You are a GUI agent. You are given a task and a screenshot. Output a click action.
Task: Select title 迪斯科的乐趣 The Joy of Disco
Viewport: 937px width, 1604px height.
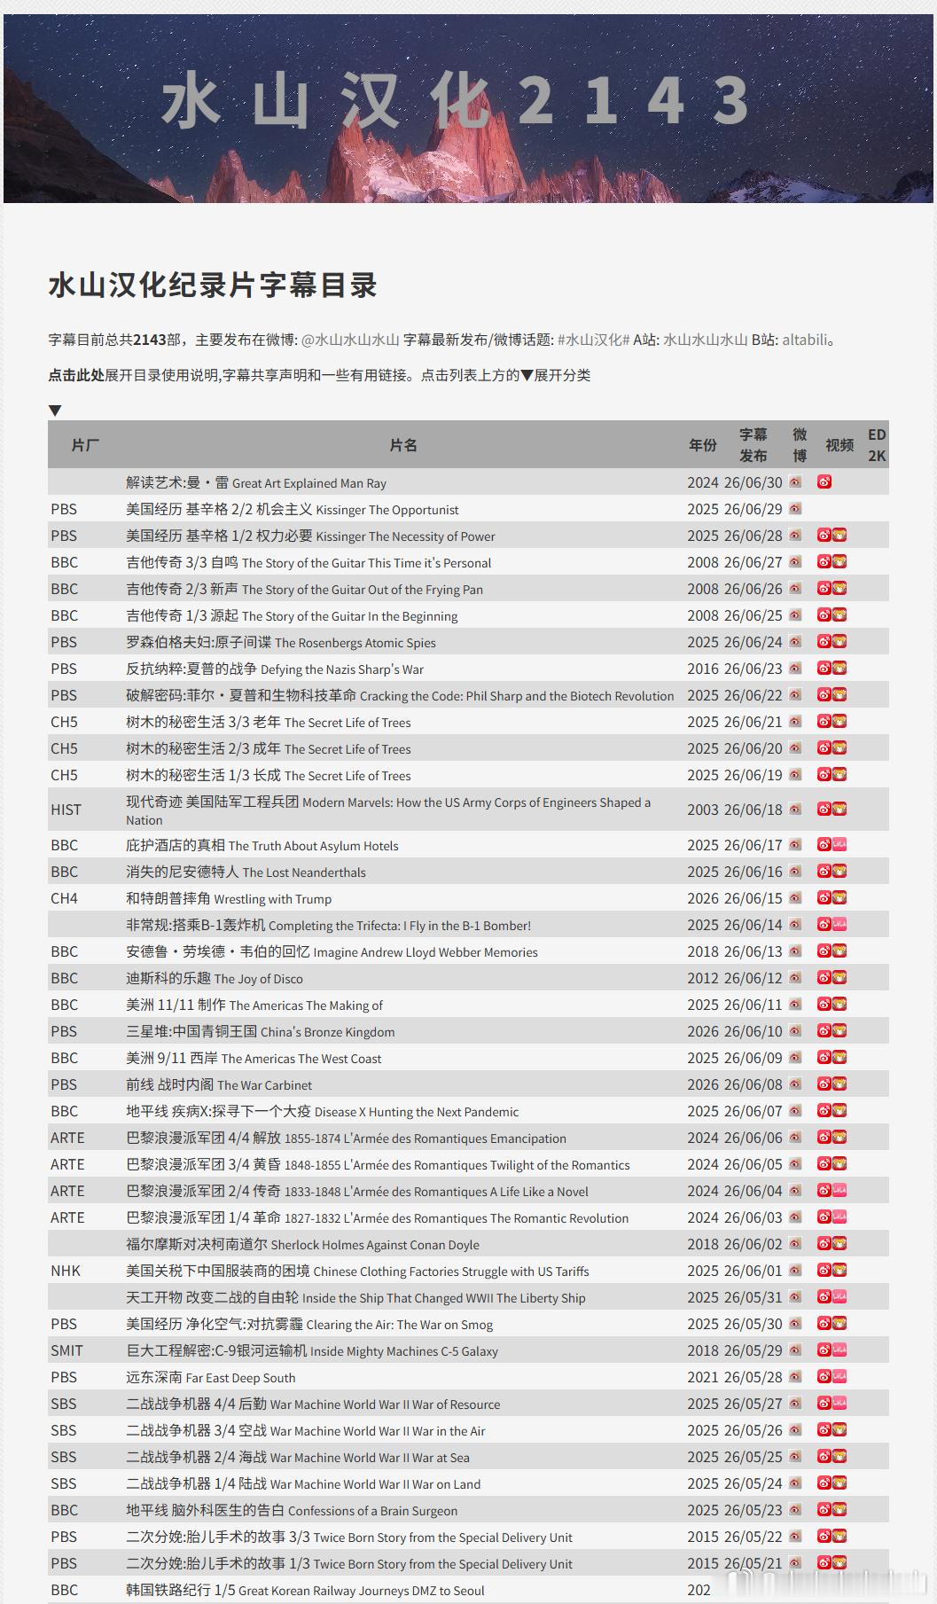[215, 978]
